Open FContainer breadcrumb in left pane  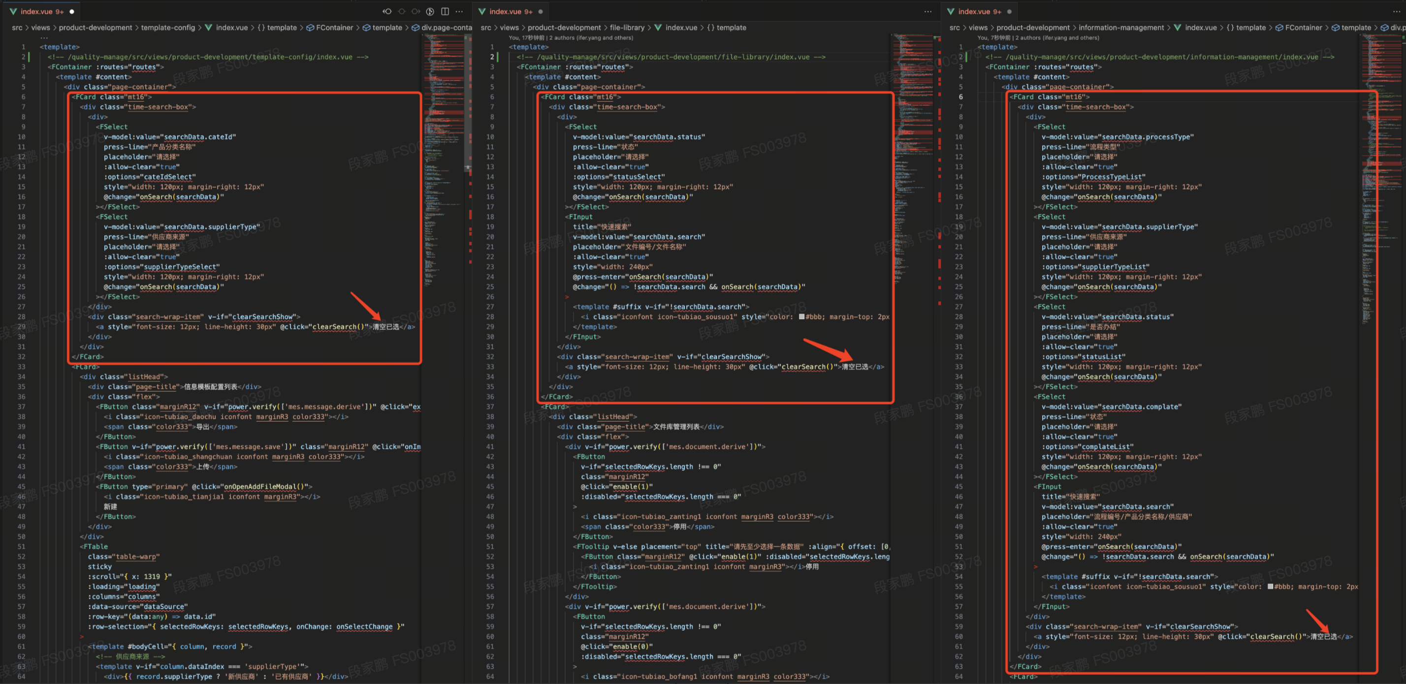tap(335, 27)
